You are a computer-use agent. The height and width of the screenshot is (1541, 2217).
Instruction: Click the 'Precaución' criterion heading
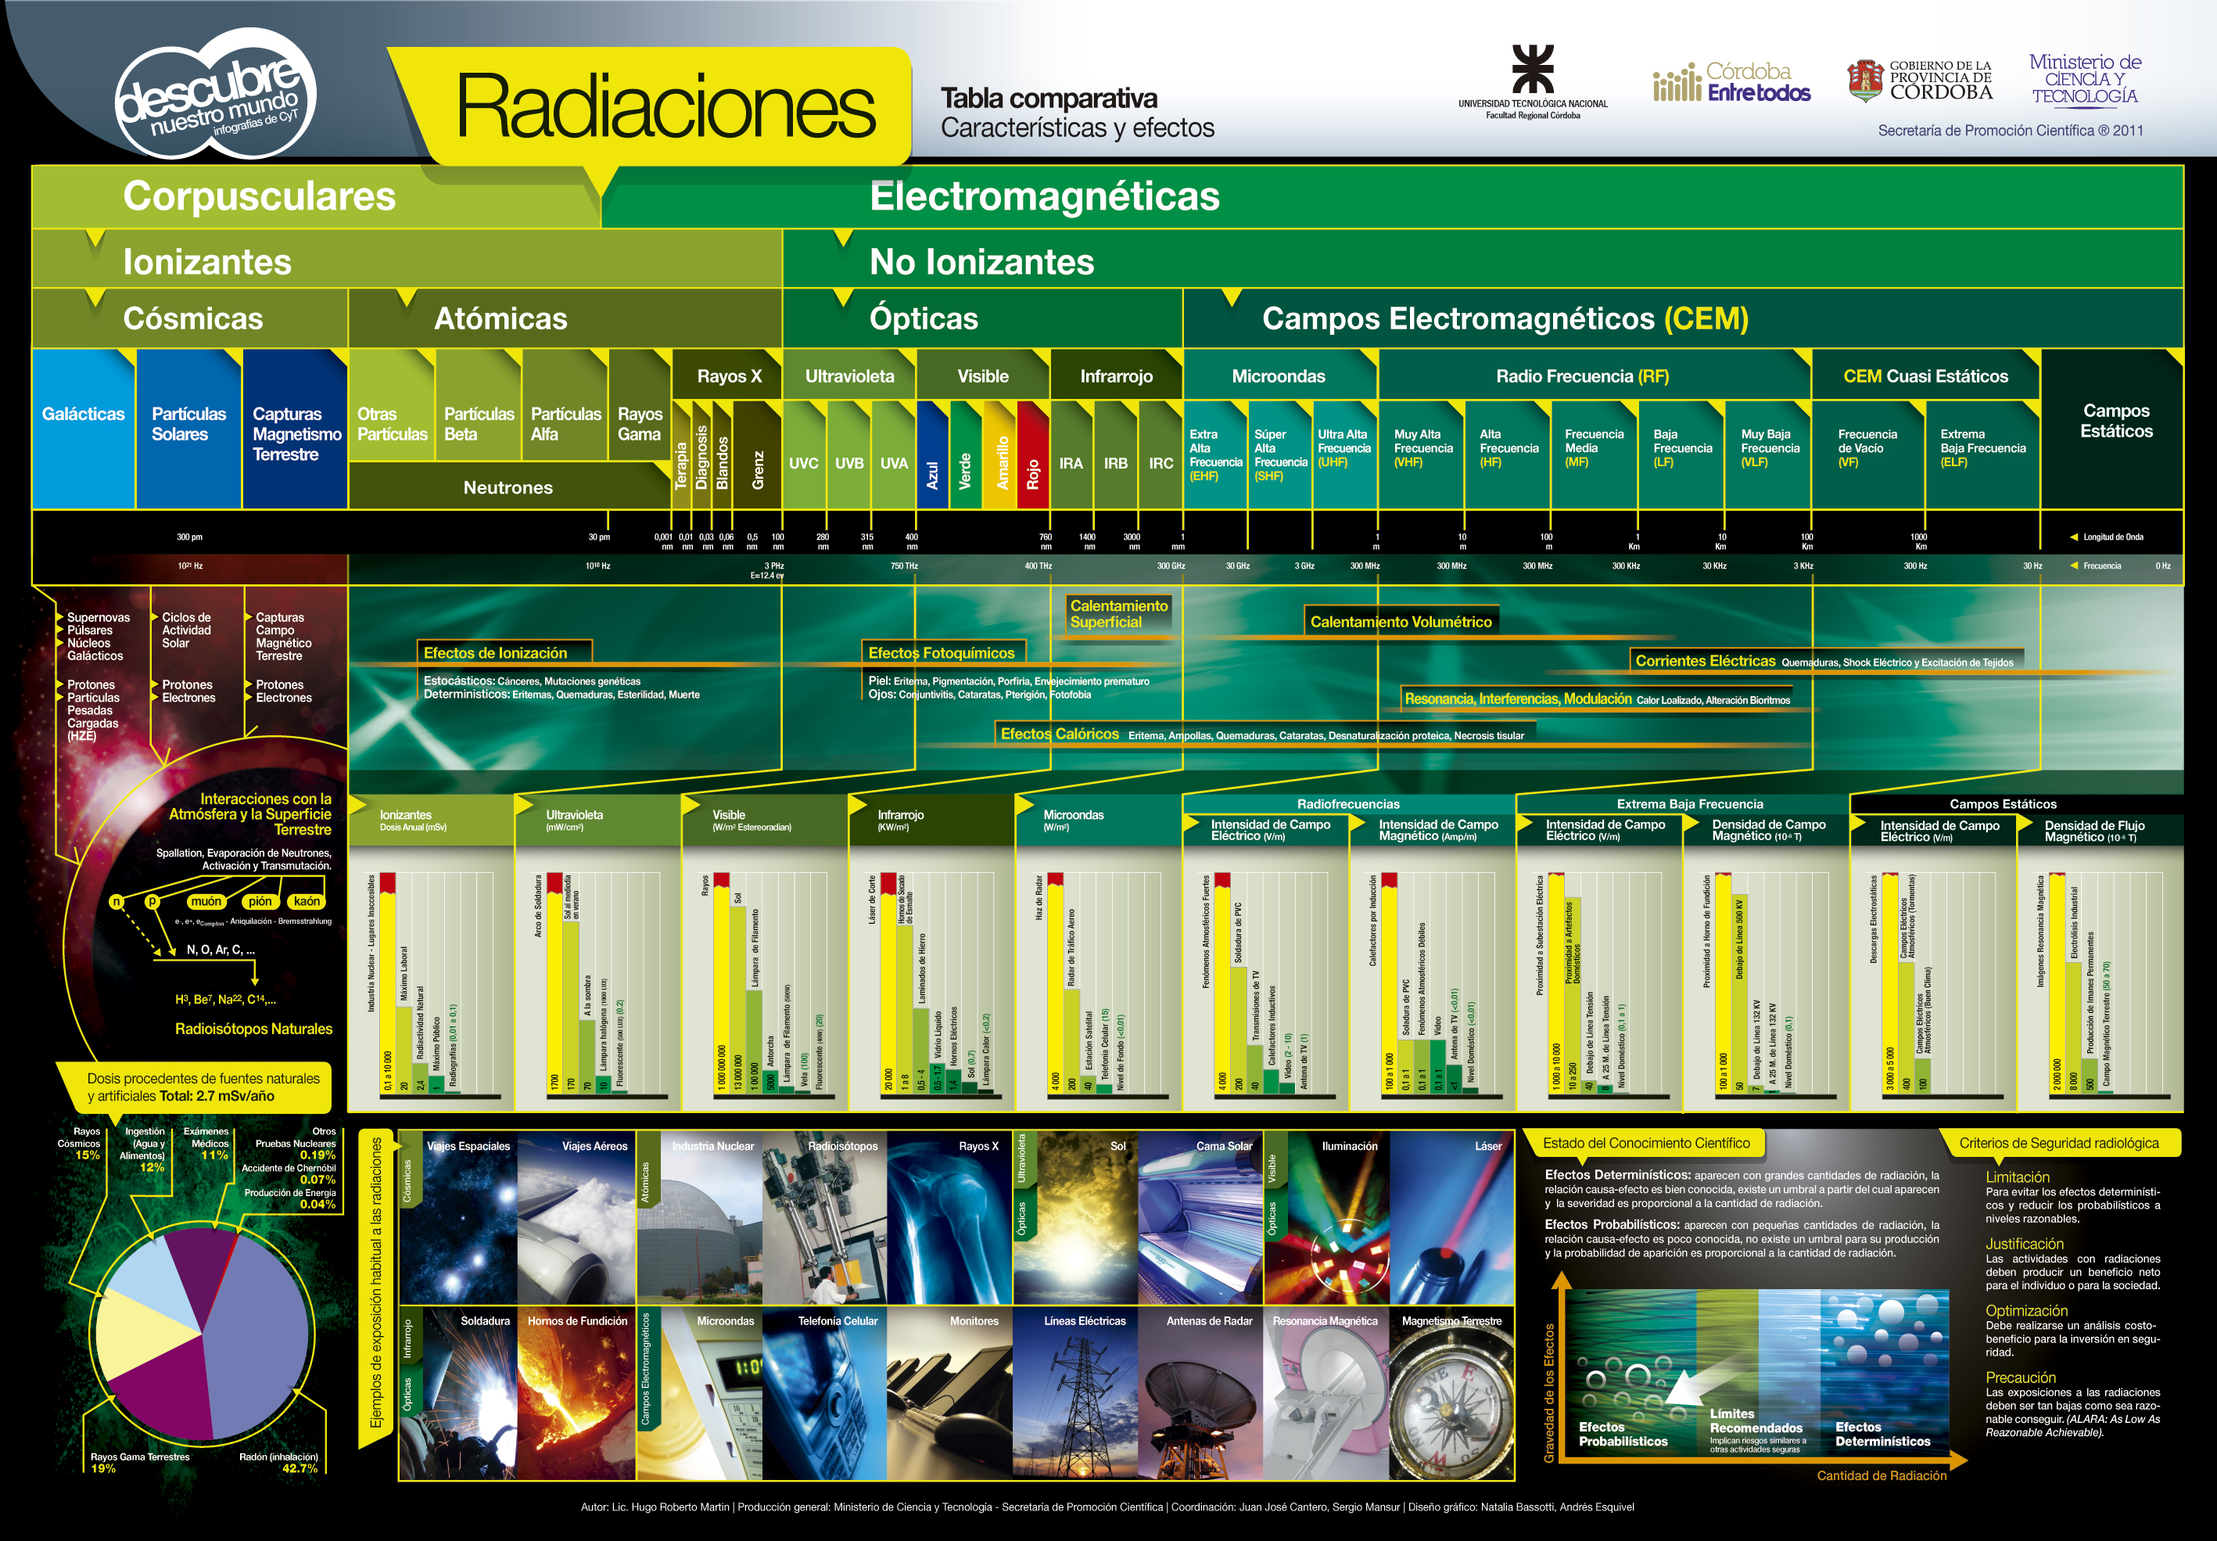[x=2020, y=1377]
